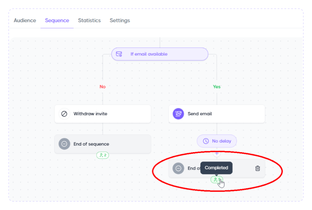Open the Audience tab
Screen dimensions: 312x210
tap(25, 21)
